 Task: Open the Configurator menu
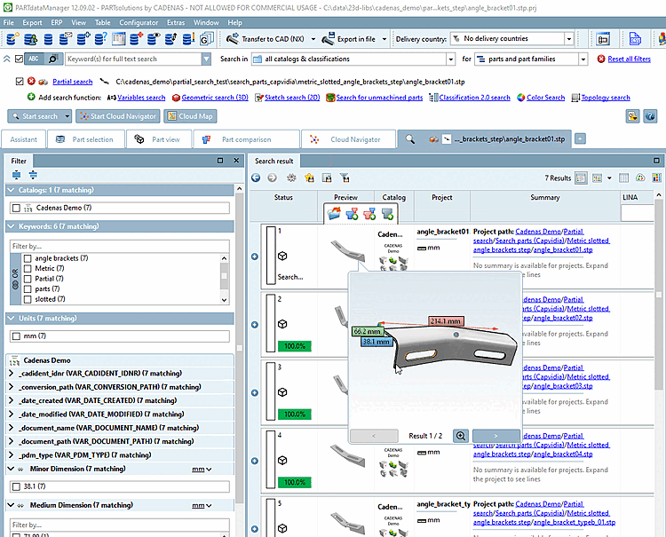point(139,22)
